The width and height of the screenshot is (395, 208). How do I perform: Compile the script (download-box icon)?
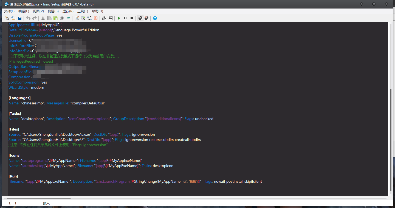pyautogui.click(x=104, y=18)
